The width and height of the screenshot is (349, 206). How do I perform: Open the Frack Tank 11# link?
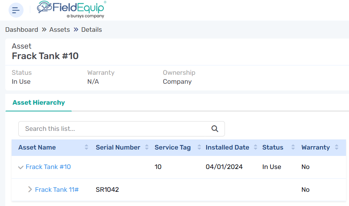pyautogui.click(x=57, y=190)
